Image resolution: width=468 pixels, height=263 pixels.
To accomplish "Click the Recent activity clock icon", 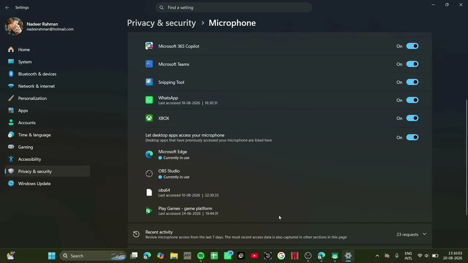I will coord(136,234).
